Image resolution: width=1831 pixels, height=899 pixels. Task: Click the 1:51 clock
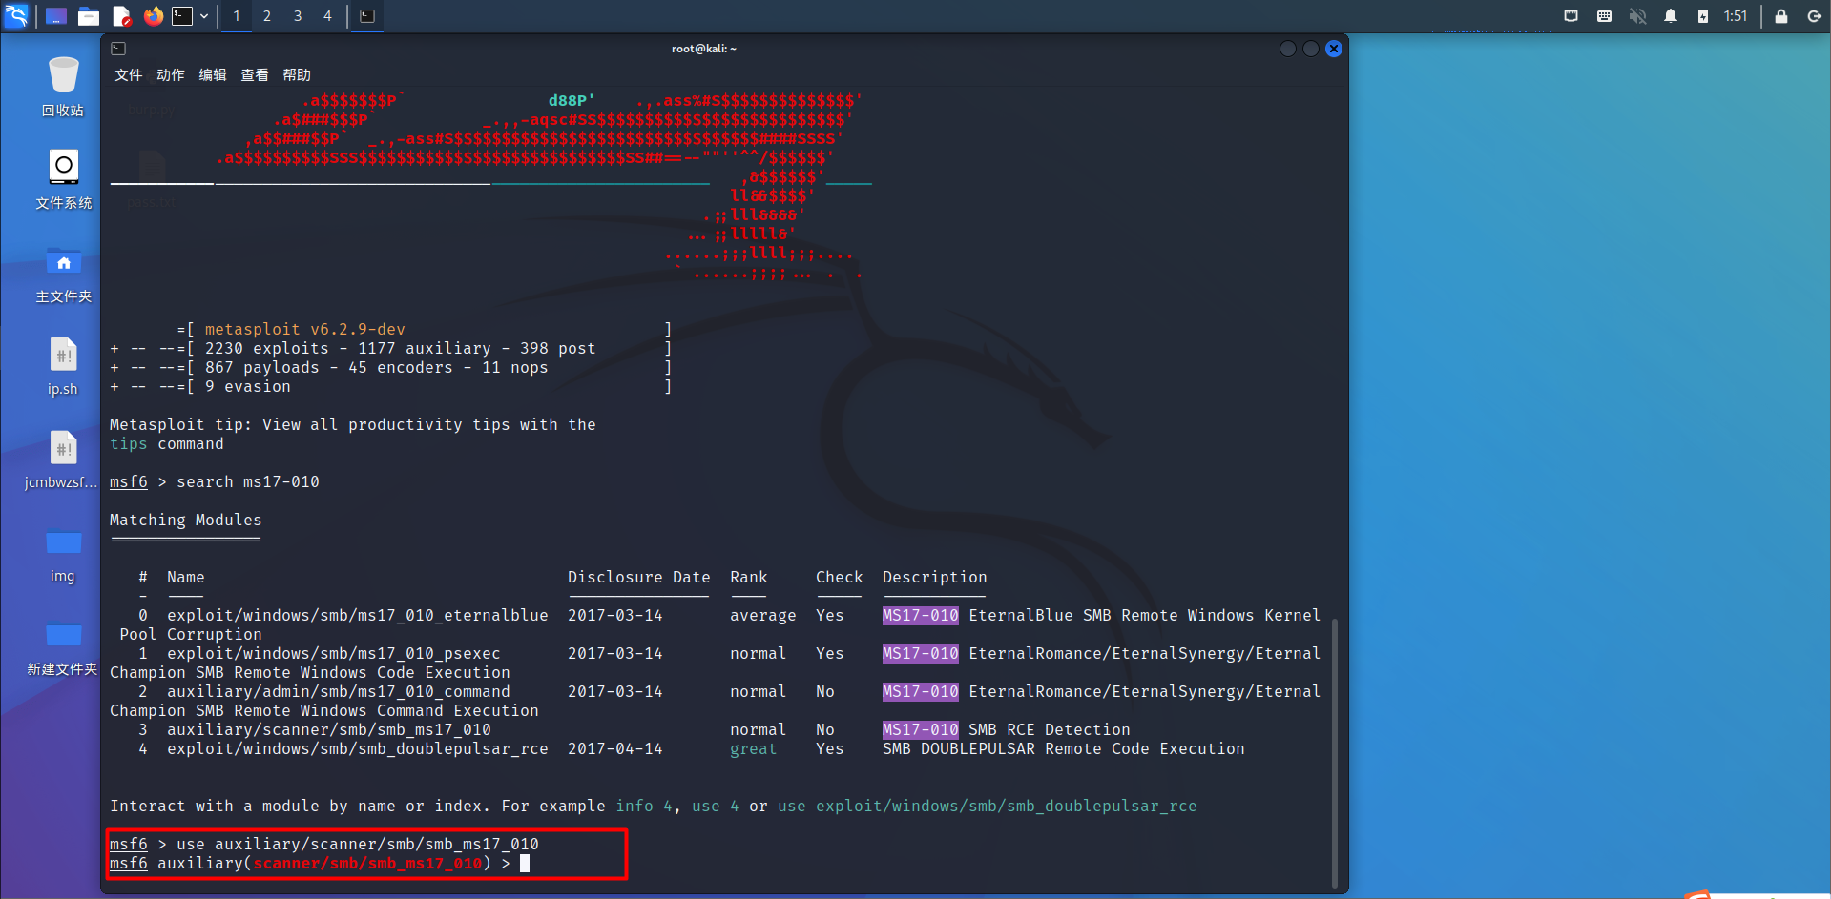point(1736,16)
